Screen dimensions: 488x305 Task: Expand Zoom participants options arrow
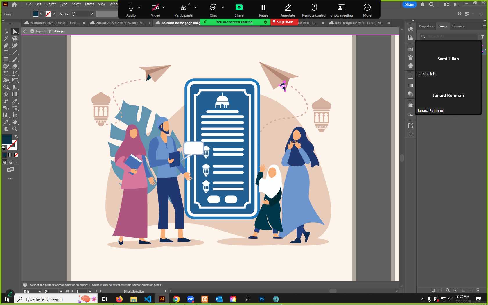click(195, 7)
